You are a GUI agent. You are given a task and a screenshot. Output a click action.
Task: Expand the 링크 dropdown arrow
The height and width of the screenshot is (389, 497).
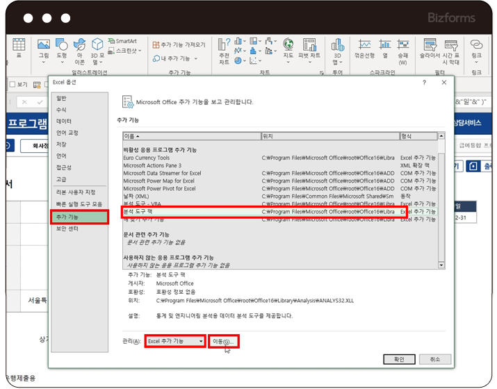[x=476, y=63]
